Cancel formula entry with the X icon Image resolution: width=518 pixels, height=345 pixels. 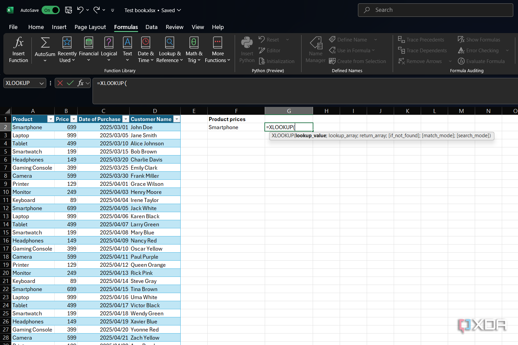point(60,83)
